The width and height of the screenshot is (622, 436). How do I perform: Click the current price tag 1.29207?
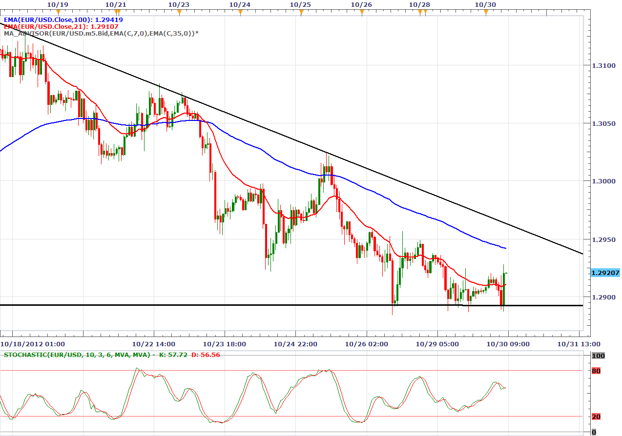click(x=605, y=273)
